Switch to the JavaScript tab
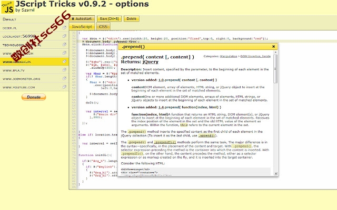Image resolution: width=337 pixels, height=210 pixels. (82, 27)
